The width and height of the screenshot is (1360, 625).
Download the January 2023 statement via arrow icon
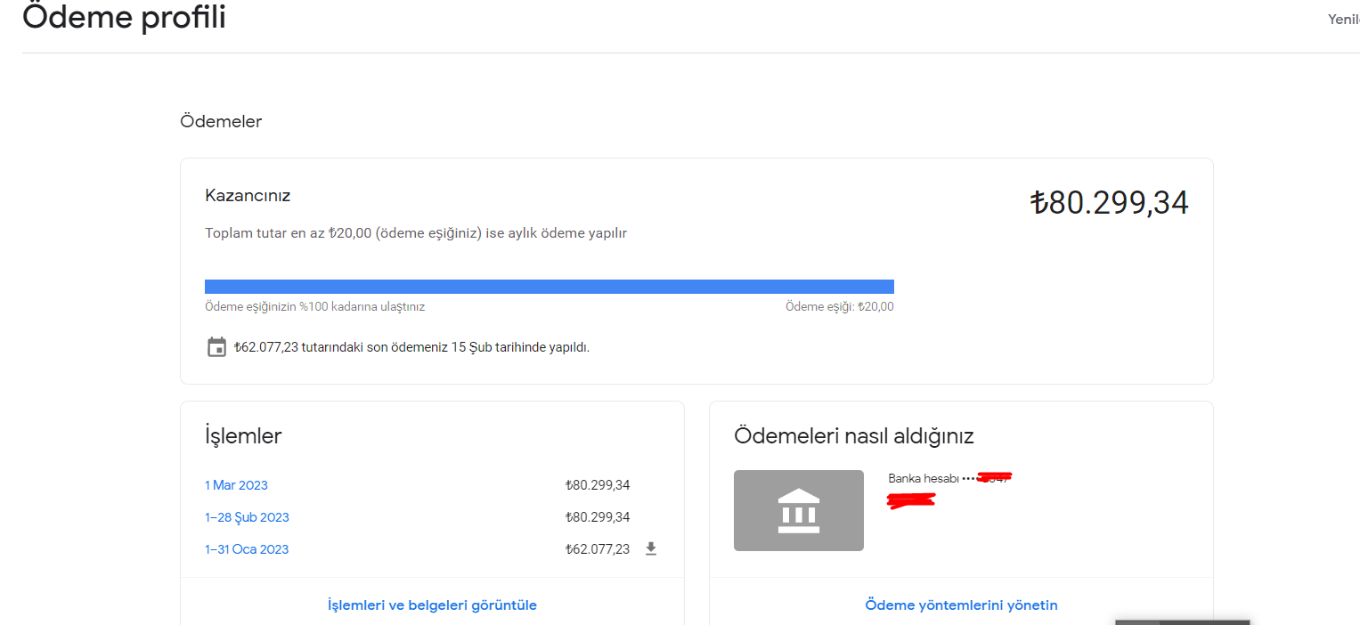[651, 549]
